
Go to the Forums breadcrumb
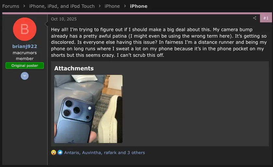pyautogui.click(x=11, y=6)
